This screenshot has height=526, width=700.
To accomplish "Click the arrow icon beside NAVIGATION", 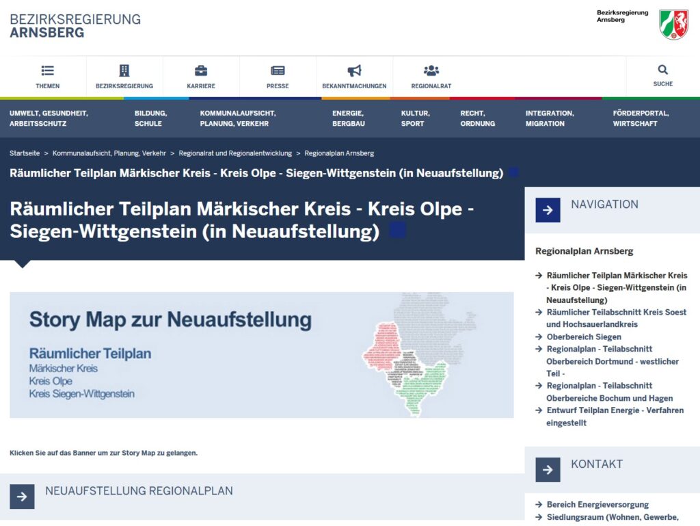I will [x=548, y=210].
